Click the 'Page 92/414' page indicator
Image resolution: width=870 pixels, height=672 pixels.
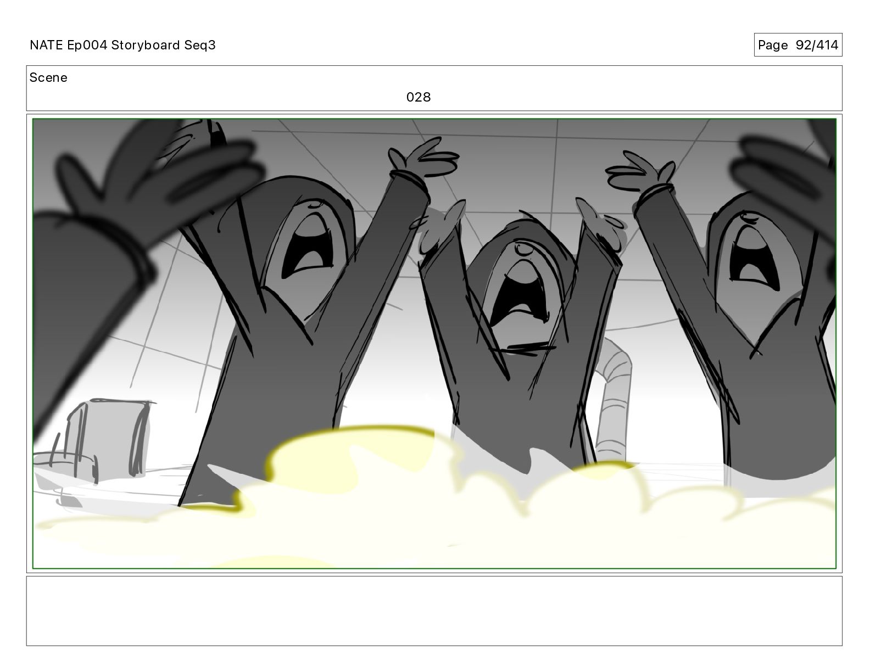click(x=797, y=45)
